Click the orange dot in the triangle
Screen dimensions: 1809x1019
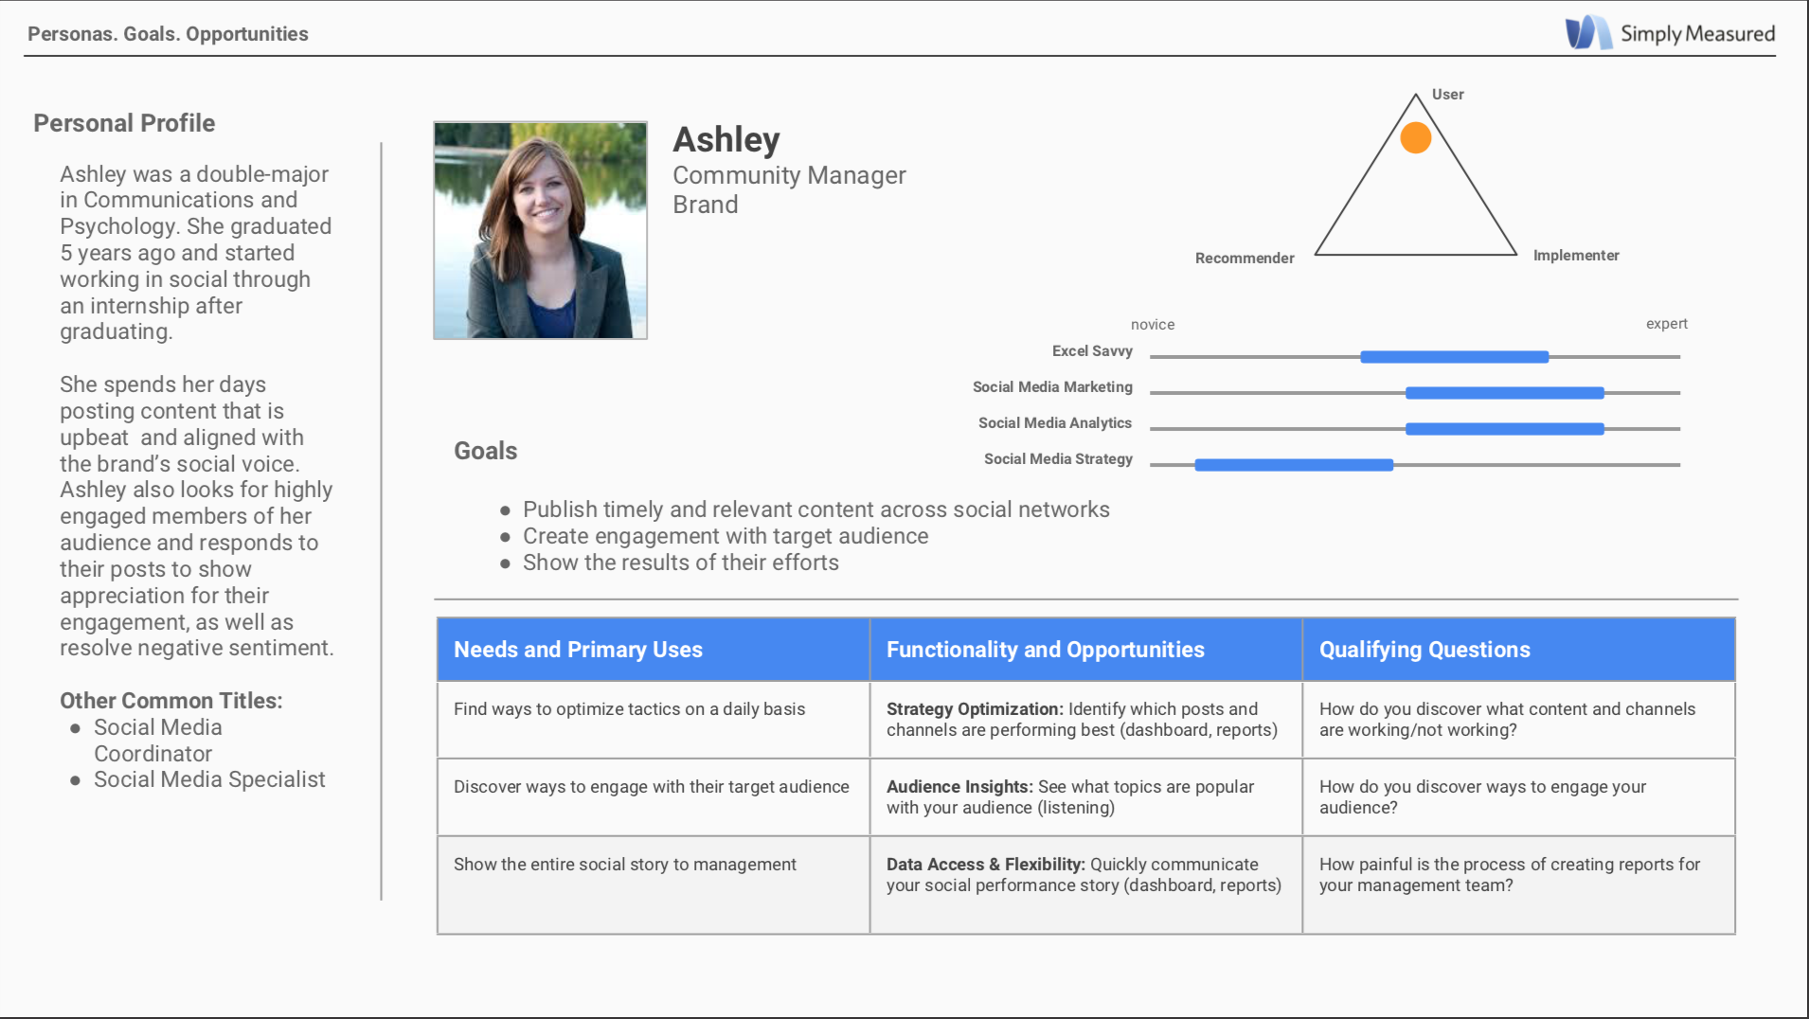(1416, 138)
